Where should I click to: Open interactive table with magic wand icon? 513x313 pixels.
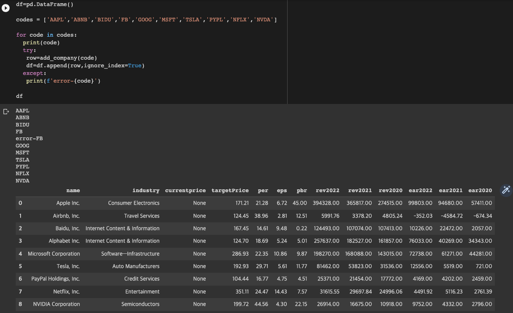(x=506, y=190)
